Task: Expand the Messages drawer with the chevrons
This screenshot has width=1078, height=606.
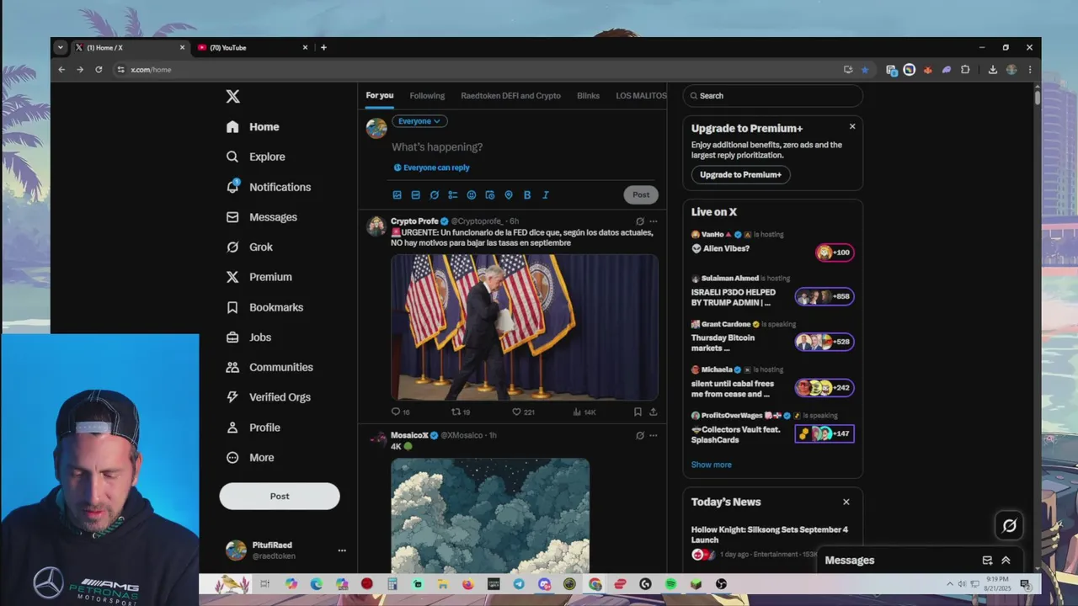Action: coord(1006,561)
